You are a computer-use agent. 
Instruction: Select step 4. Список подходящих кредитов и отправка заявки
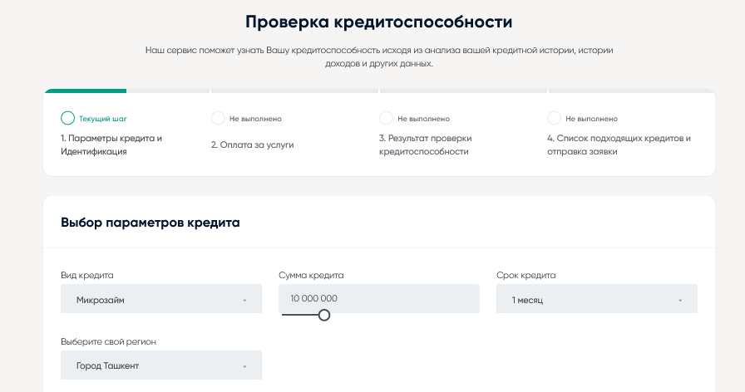click(619, 145)
